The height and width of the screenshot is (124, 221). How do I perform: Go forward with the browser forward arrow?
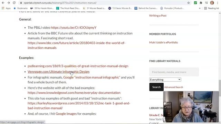(8, 3)
